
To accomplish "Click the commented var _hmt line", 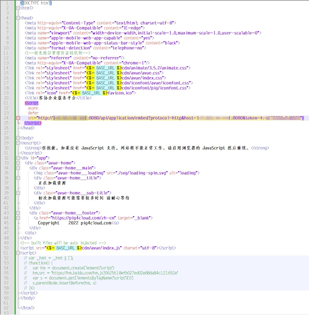I will [48, 258].
